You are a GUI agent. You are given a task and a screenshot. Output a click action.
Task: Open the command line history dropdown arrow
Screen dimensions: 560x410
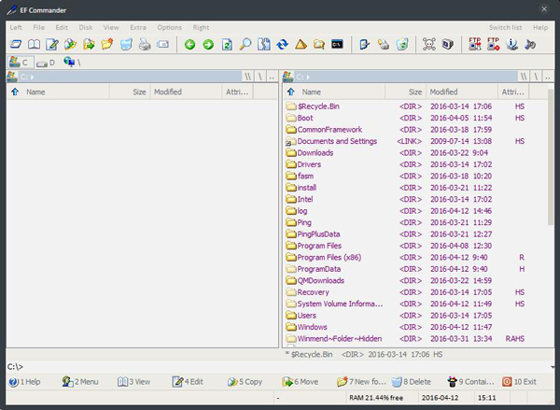(x=553, y=367)
